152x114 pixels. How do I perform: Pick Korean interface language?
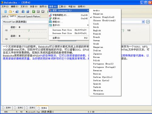(x=105, y=57)
